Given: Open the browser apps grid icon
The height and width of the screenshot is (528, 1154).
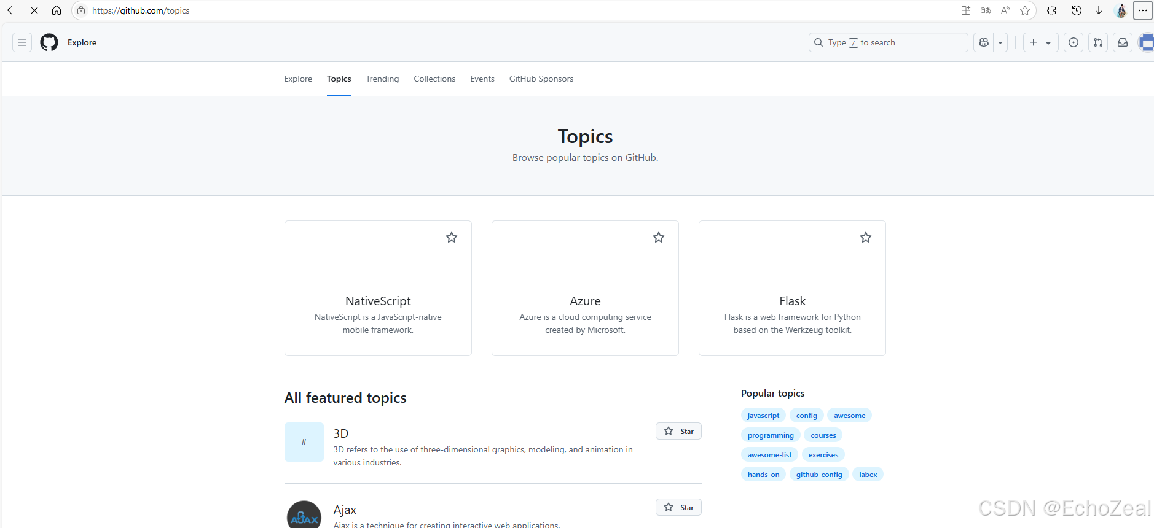Looking at the screenshot, I should 966,10.
